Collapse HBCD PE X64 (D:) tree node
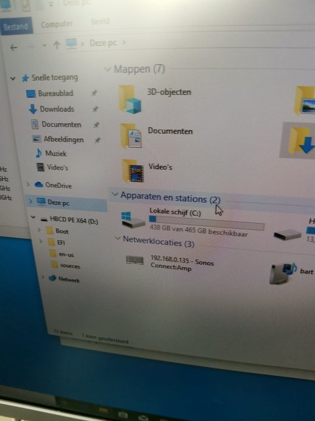Screen dimensions: 315x421 [x=33, y=217]
